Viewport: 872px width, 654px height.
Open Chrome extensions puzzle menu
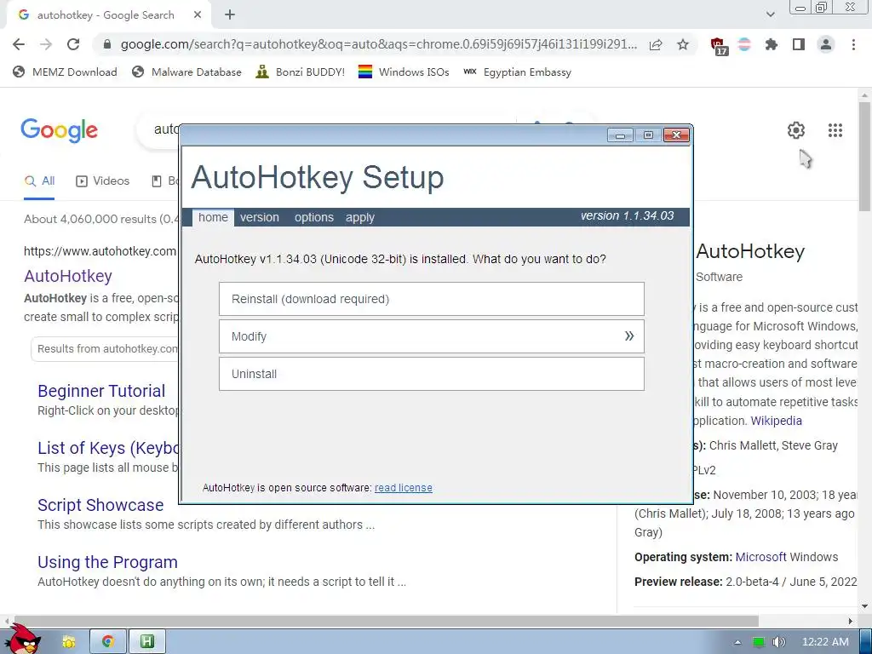[x=772, y=44]
